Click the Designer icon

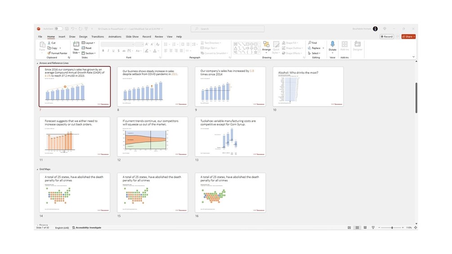358,44
